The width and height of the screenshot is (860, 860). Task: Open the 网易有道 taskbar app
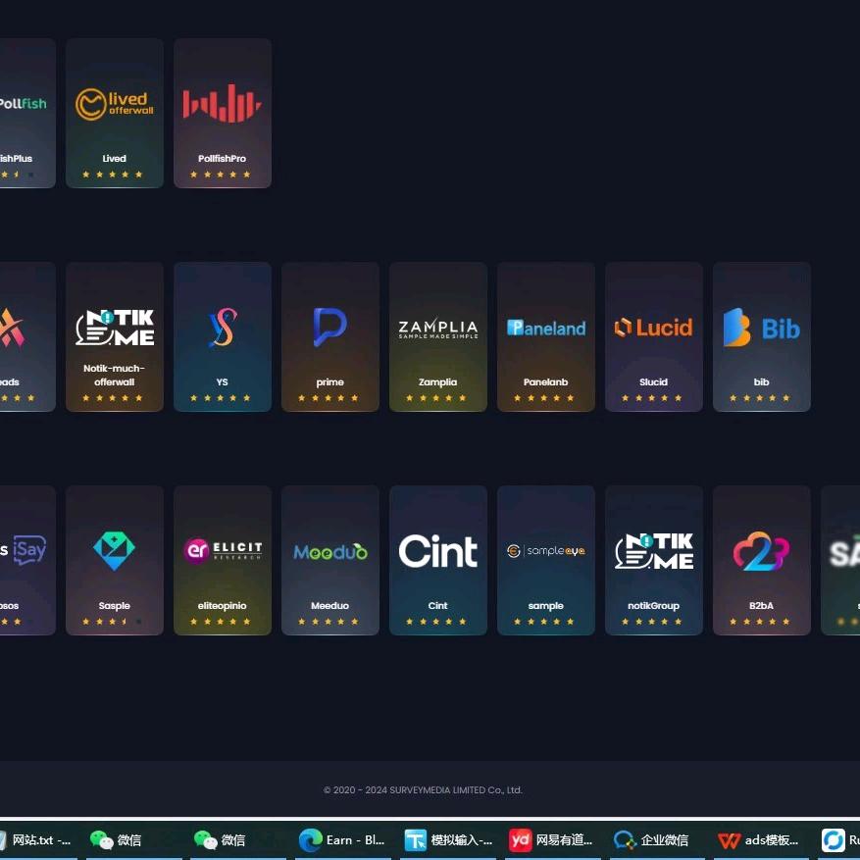pos(551,840)
